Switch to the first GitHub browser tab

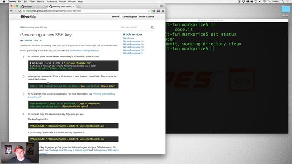33,7
